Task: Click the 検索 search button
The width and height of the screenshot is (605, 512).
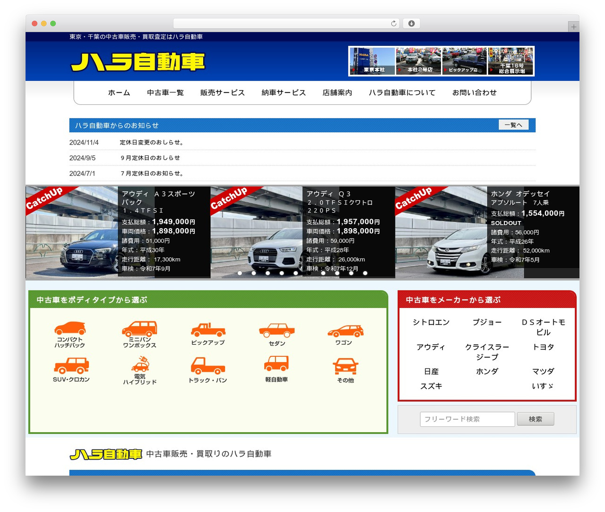Action: coord(536,419)
